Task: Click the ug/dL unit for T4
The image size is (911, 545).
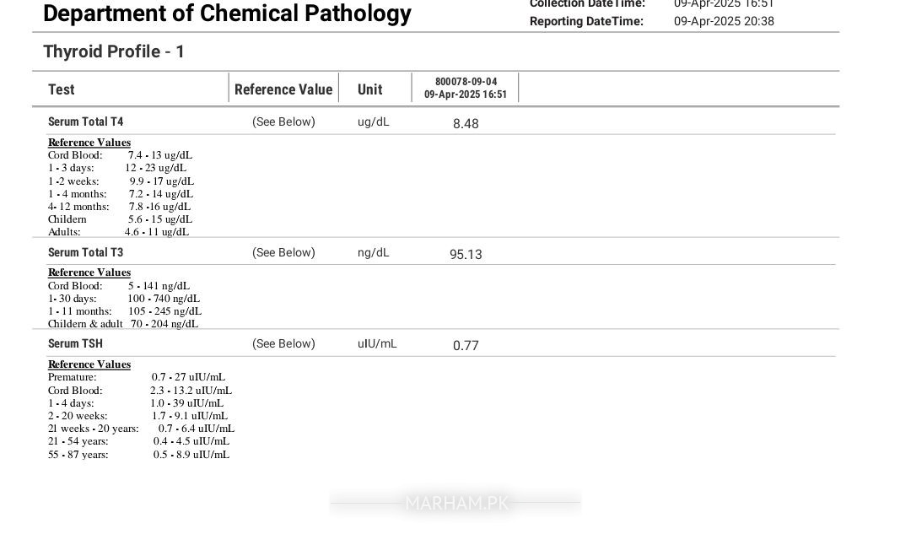Action: tap(373, 121)
